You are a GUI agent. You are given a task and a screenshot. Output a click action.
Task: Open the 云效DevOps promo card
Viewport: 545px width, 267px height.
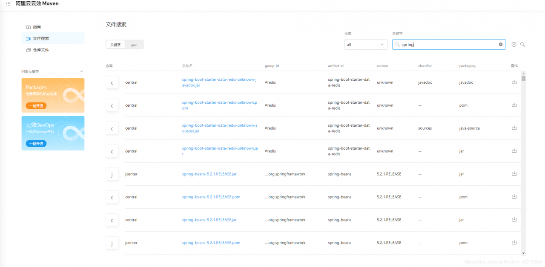[53, 133]
